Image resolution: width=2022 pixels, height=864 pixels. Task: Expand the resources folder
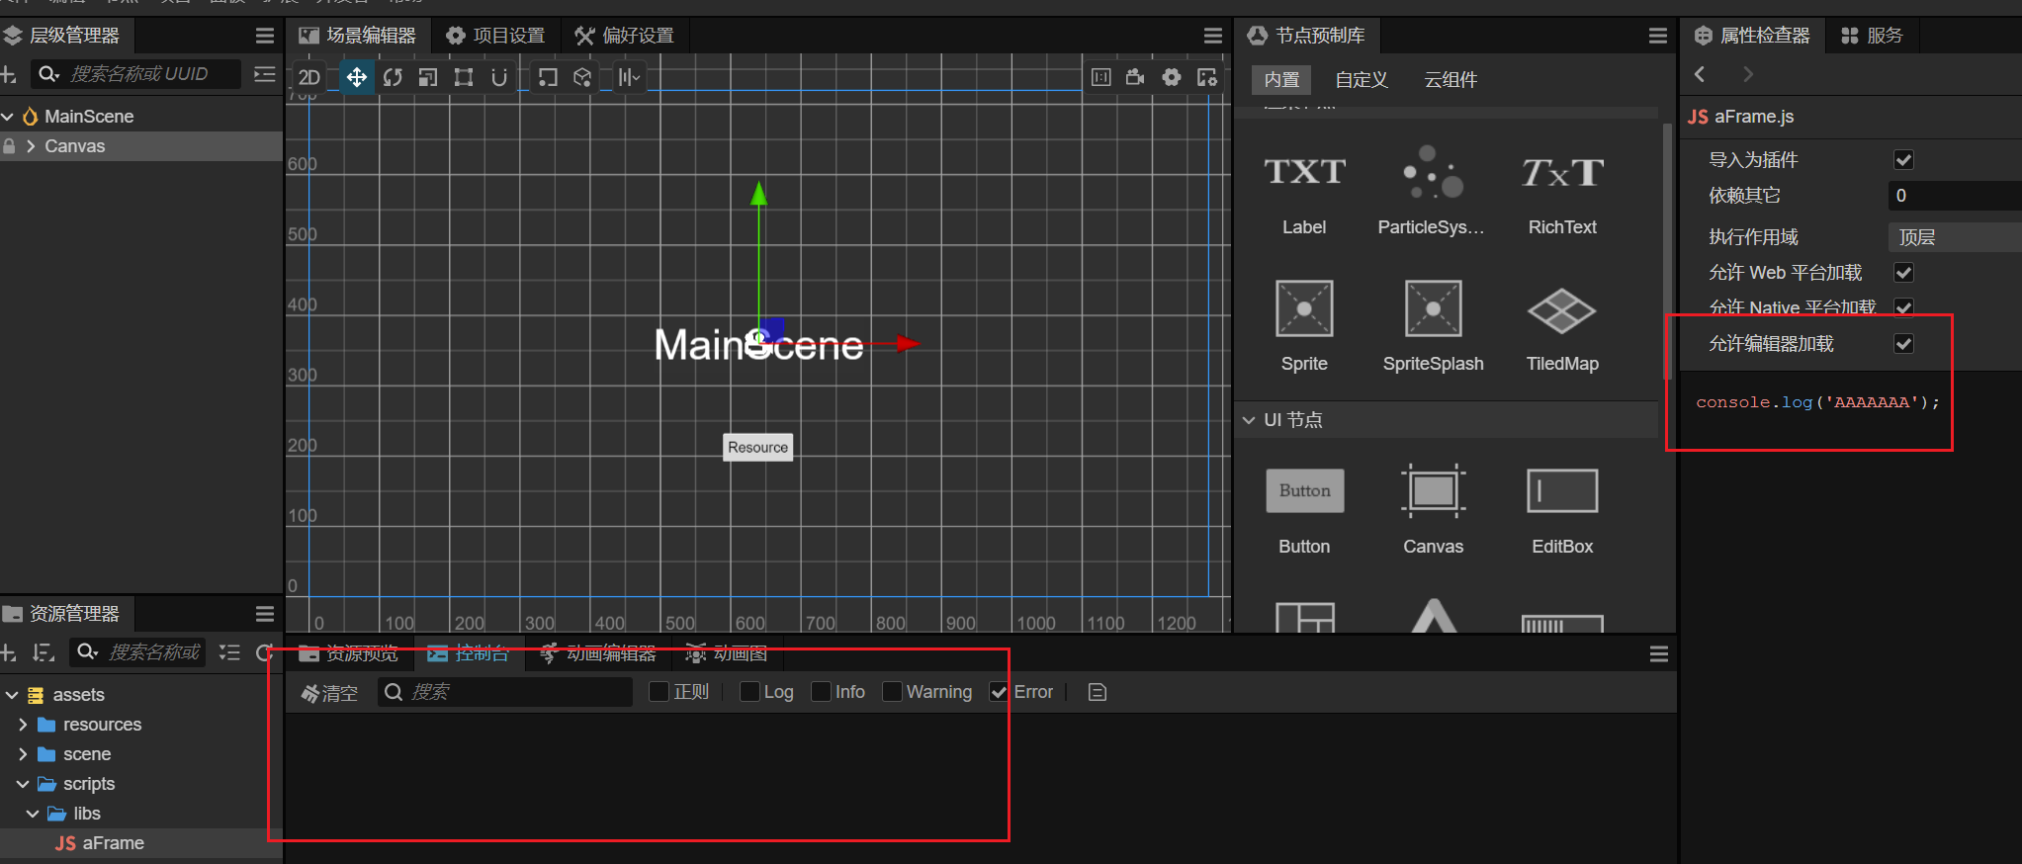pyautogui.click(x=23, y=725)
